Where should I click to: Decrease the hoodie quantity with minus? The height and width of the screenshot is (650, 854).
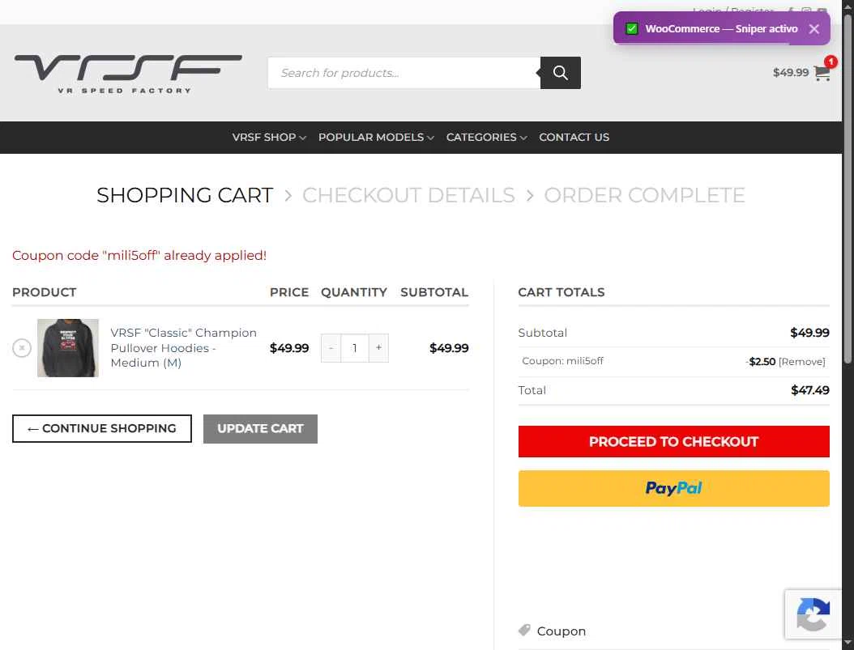331,348
